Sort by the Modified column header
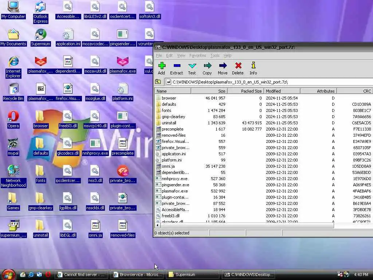Screen dimensions: 373x280 tap(282, 91)
